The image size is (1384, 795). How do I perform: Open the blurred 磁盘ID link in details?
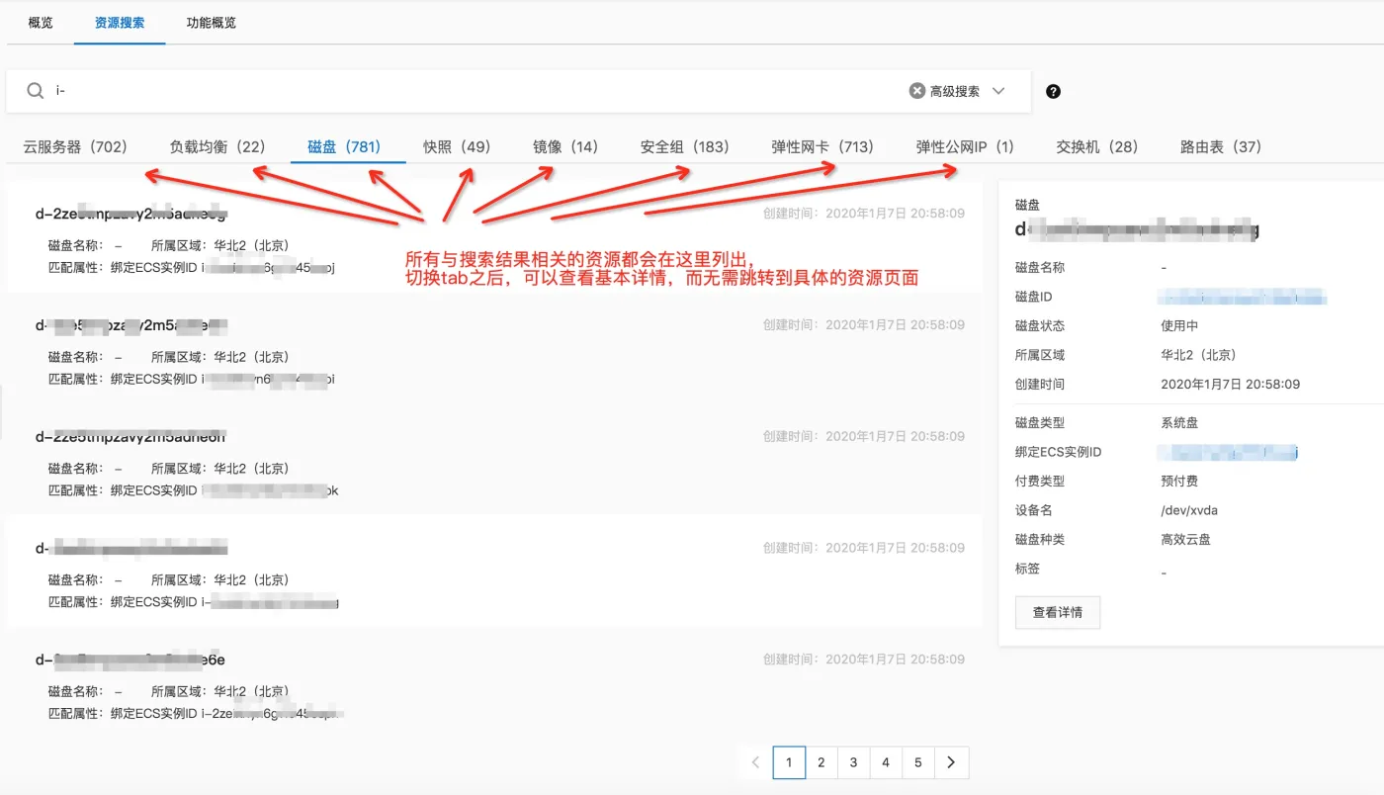tap(1243, 297)
